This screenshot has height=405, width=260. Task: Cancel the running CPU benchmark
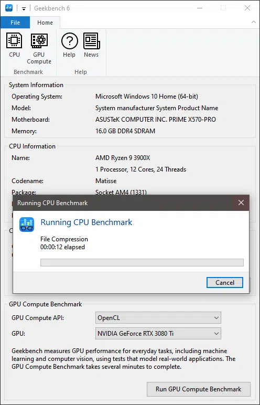pos(225,283)
